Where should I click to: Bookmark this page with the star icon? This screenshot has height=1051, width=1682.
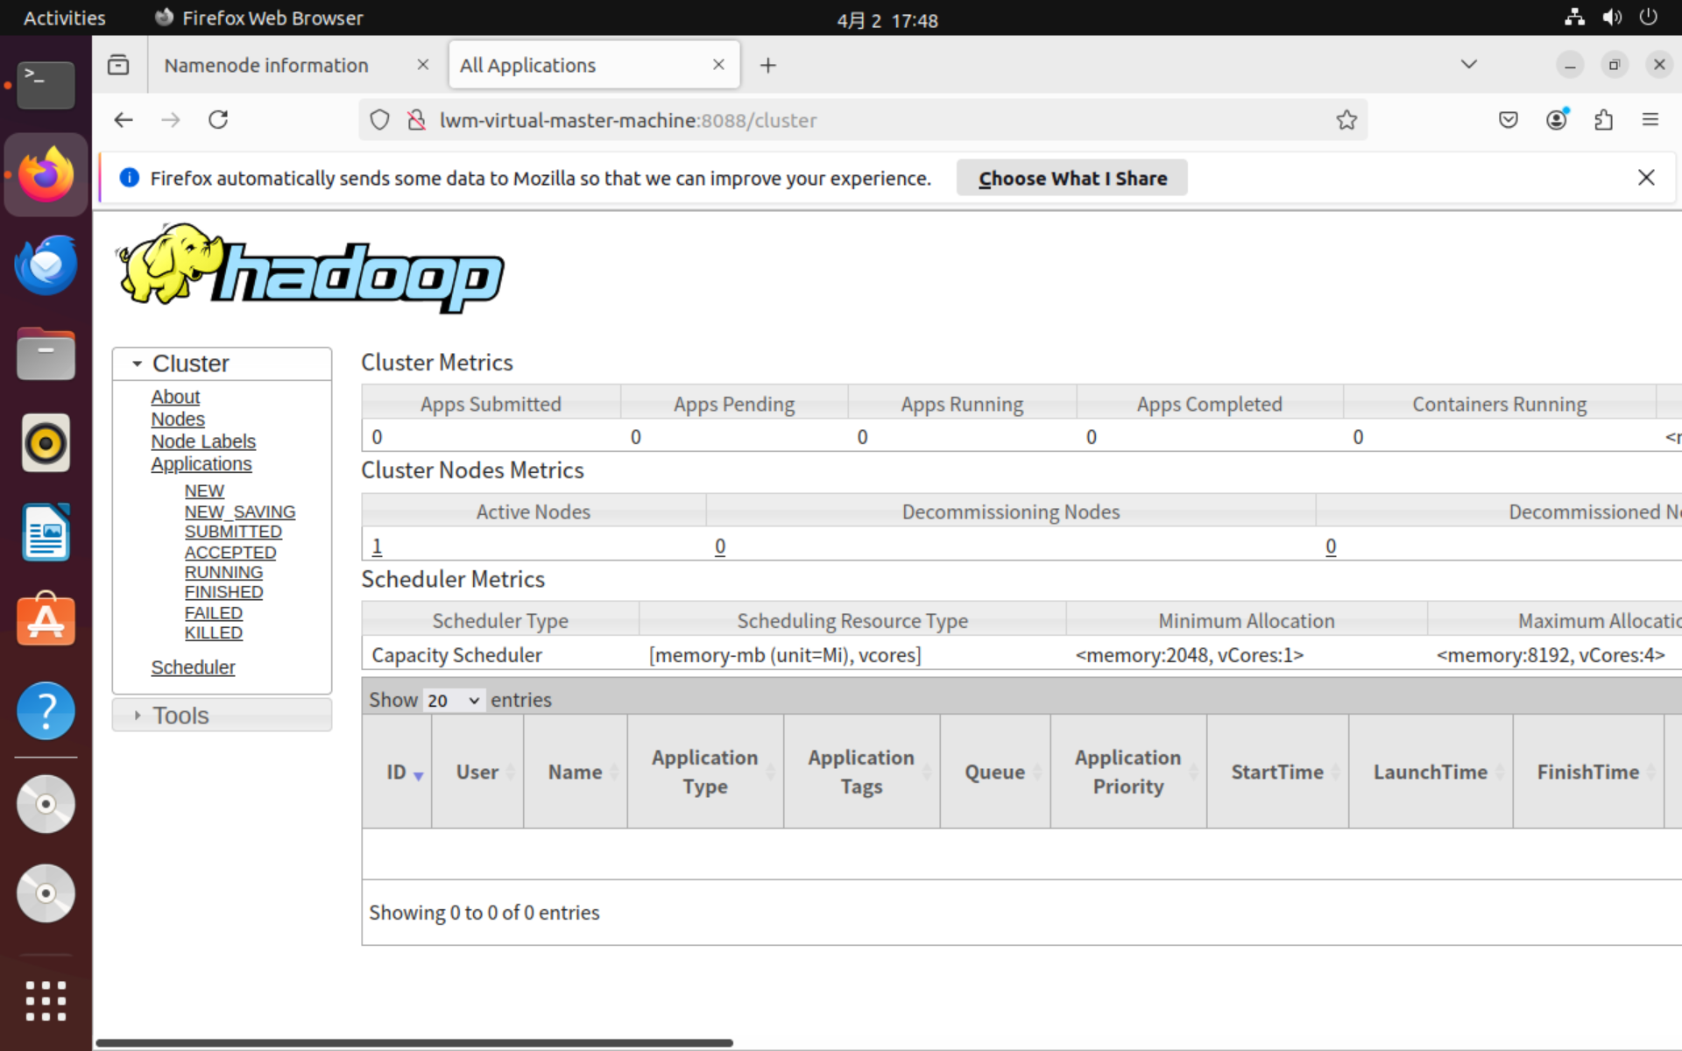pyautogui.click(x=1346, y=120)
